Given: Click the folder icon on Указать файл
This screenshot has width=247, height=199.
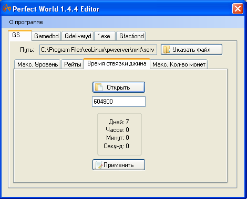Looking at the screenshot, I should 167,50.
